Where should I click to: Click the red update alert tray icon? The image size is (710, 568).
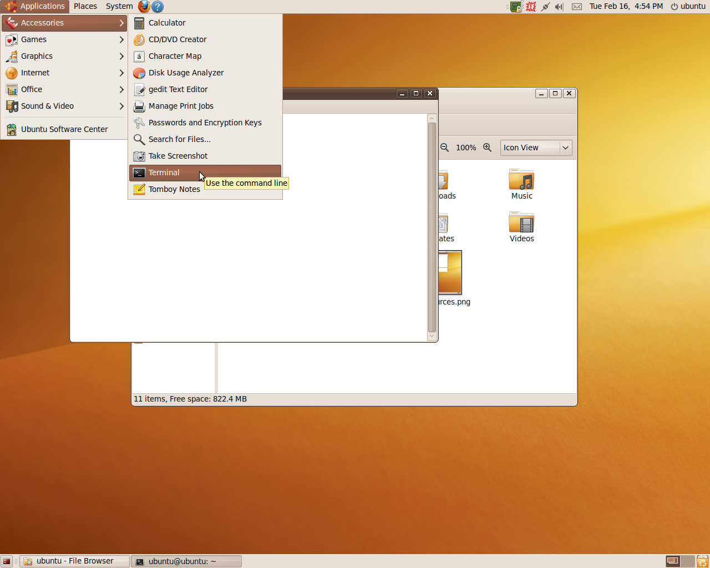pyautogui.click(x=530, y=6)
